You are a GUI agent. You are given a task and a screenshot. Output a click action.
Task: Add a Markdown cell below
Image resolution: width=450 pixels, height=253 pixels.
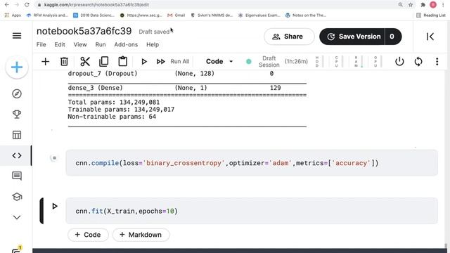pos(141,235)
